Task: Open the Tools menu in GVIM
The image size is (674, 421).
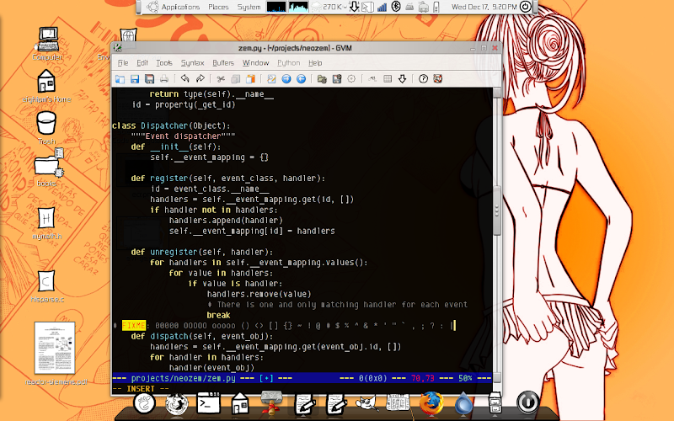Action: pos(164,63)
